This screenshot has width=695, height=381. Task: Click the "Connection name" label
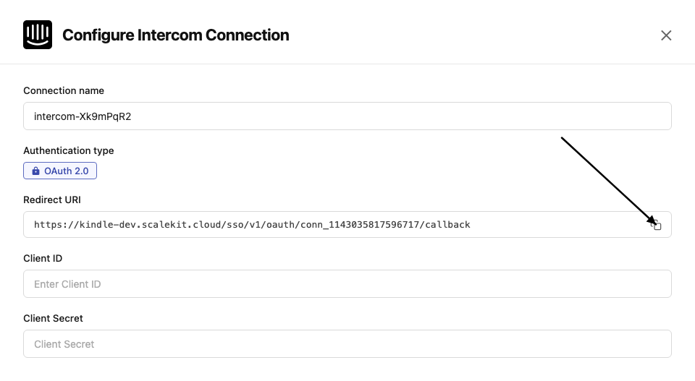[x=64, y=91]
